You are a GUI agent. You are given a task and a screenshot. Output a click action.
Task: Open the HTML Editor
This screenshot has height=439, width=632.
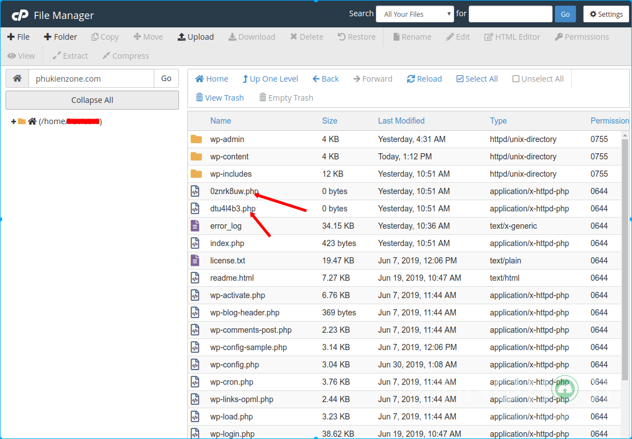[512, 37]
